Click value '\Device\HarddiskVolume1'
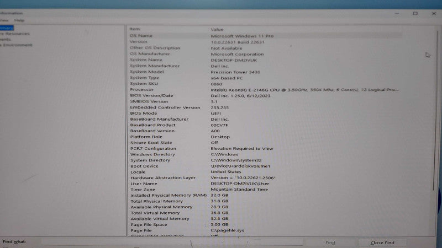This screenshot has height=248, width=442. coord(240,166)
